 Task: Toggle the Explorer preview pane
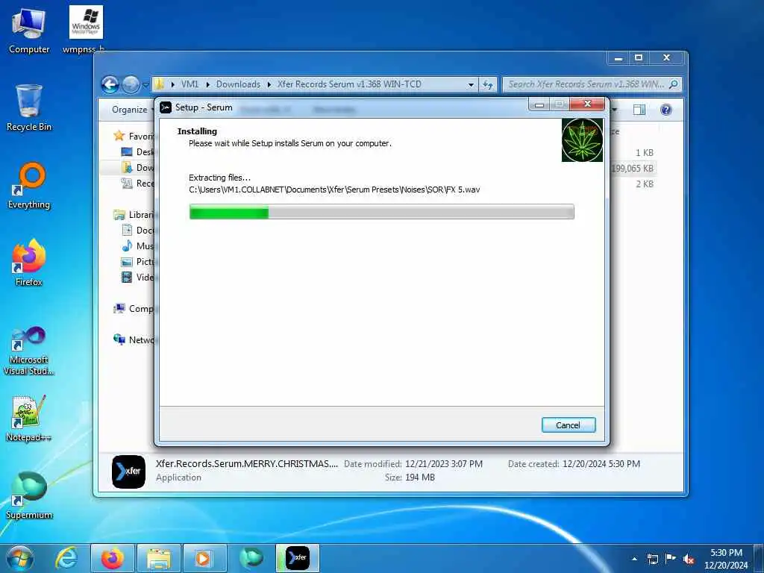click(x=639, y=110)
